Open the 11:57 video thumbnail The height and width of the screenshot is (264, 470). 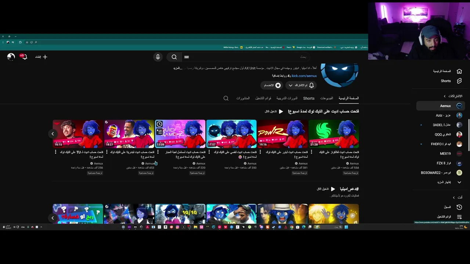231,134
